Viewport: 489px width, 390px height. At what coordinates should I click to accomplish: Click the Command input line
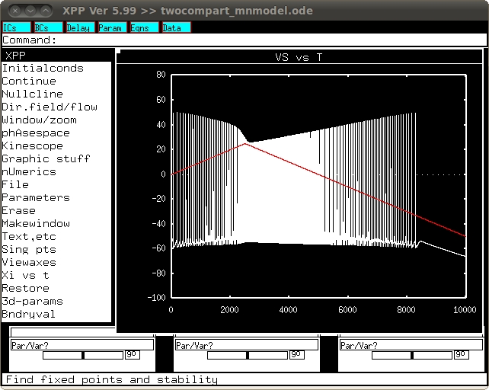[244, 40]
